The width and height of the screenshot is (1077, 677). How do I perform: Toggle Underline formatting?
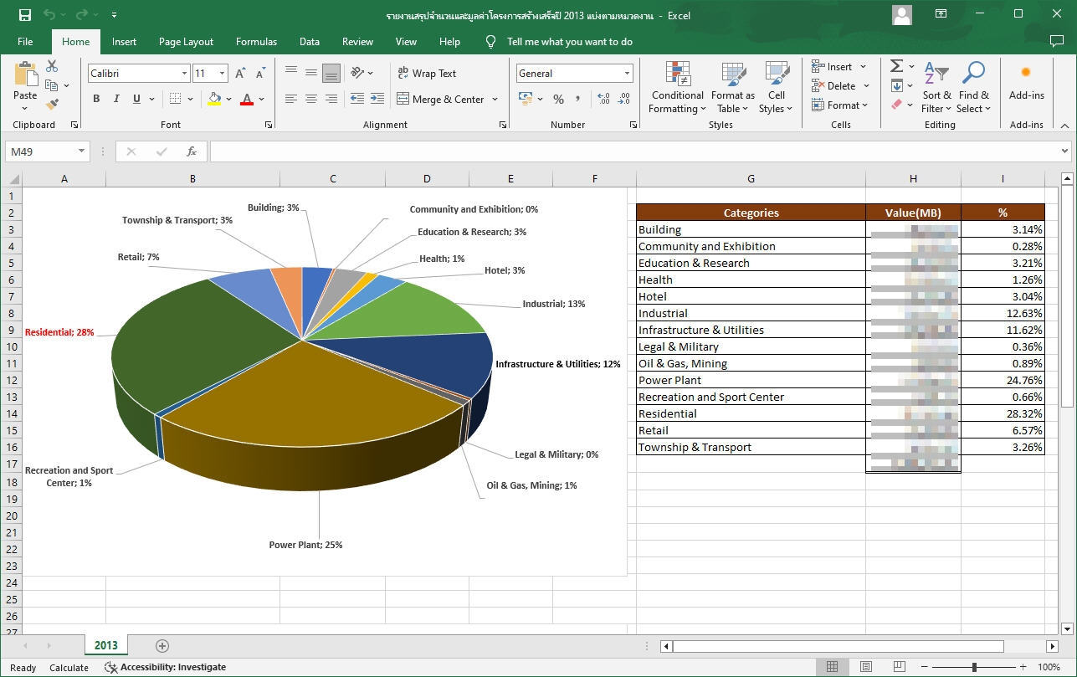(x=136, y=99)
